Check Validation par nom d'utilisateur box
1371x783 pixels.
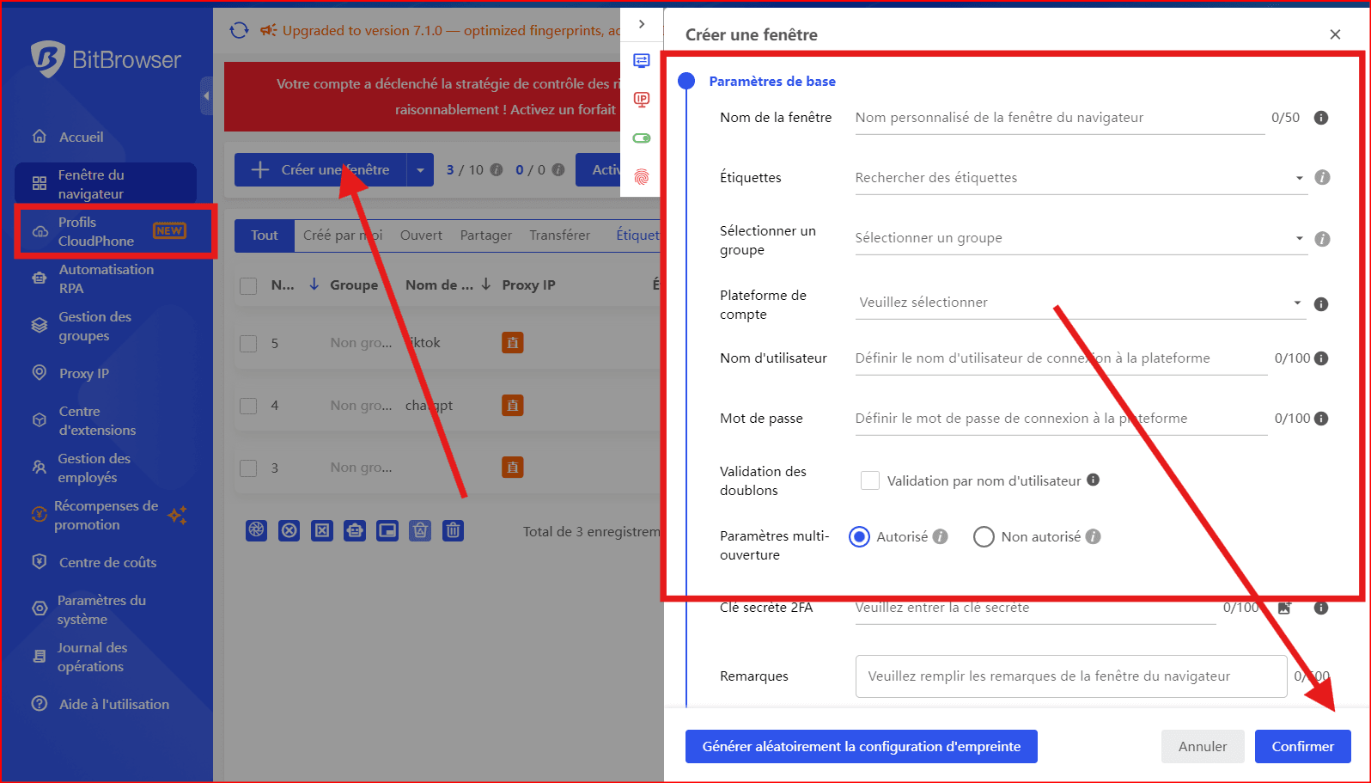click(870, 481)
